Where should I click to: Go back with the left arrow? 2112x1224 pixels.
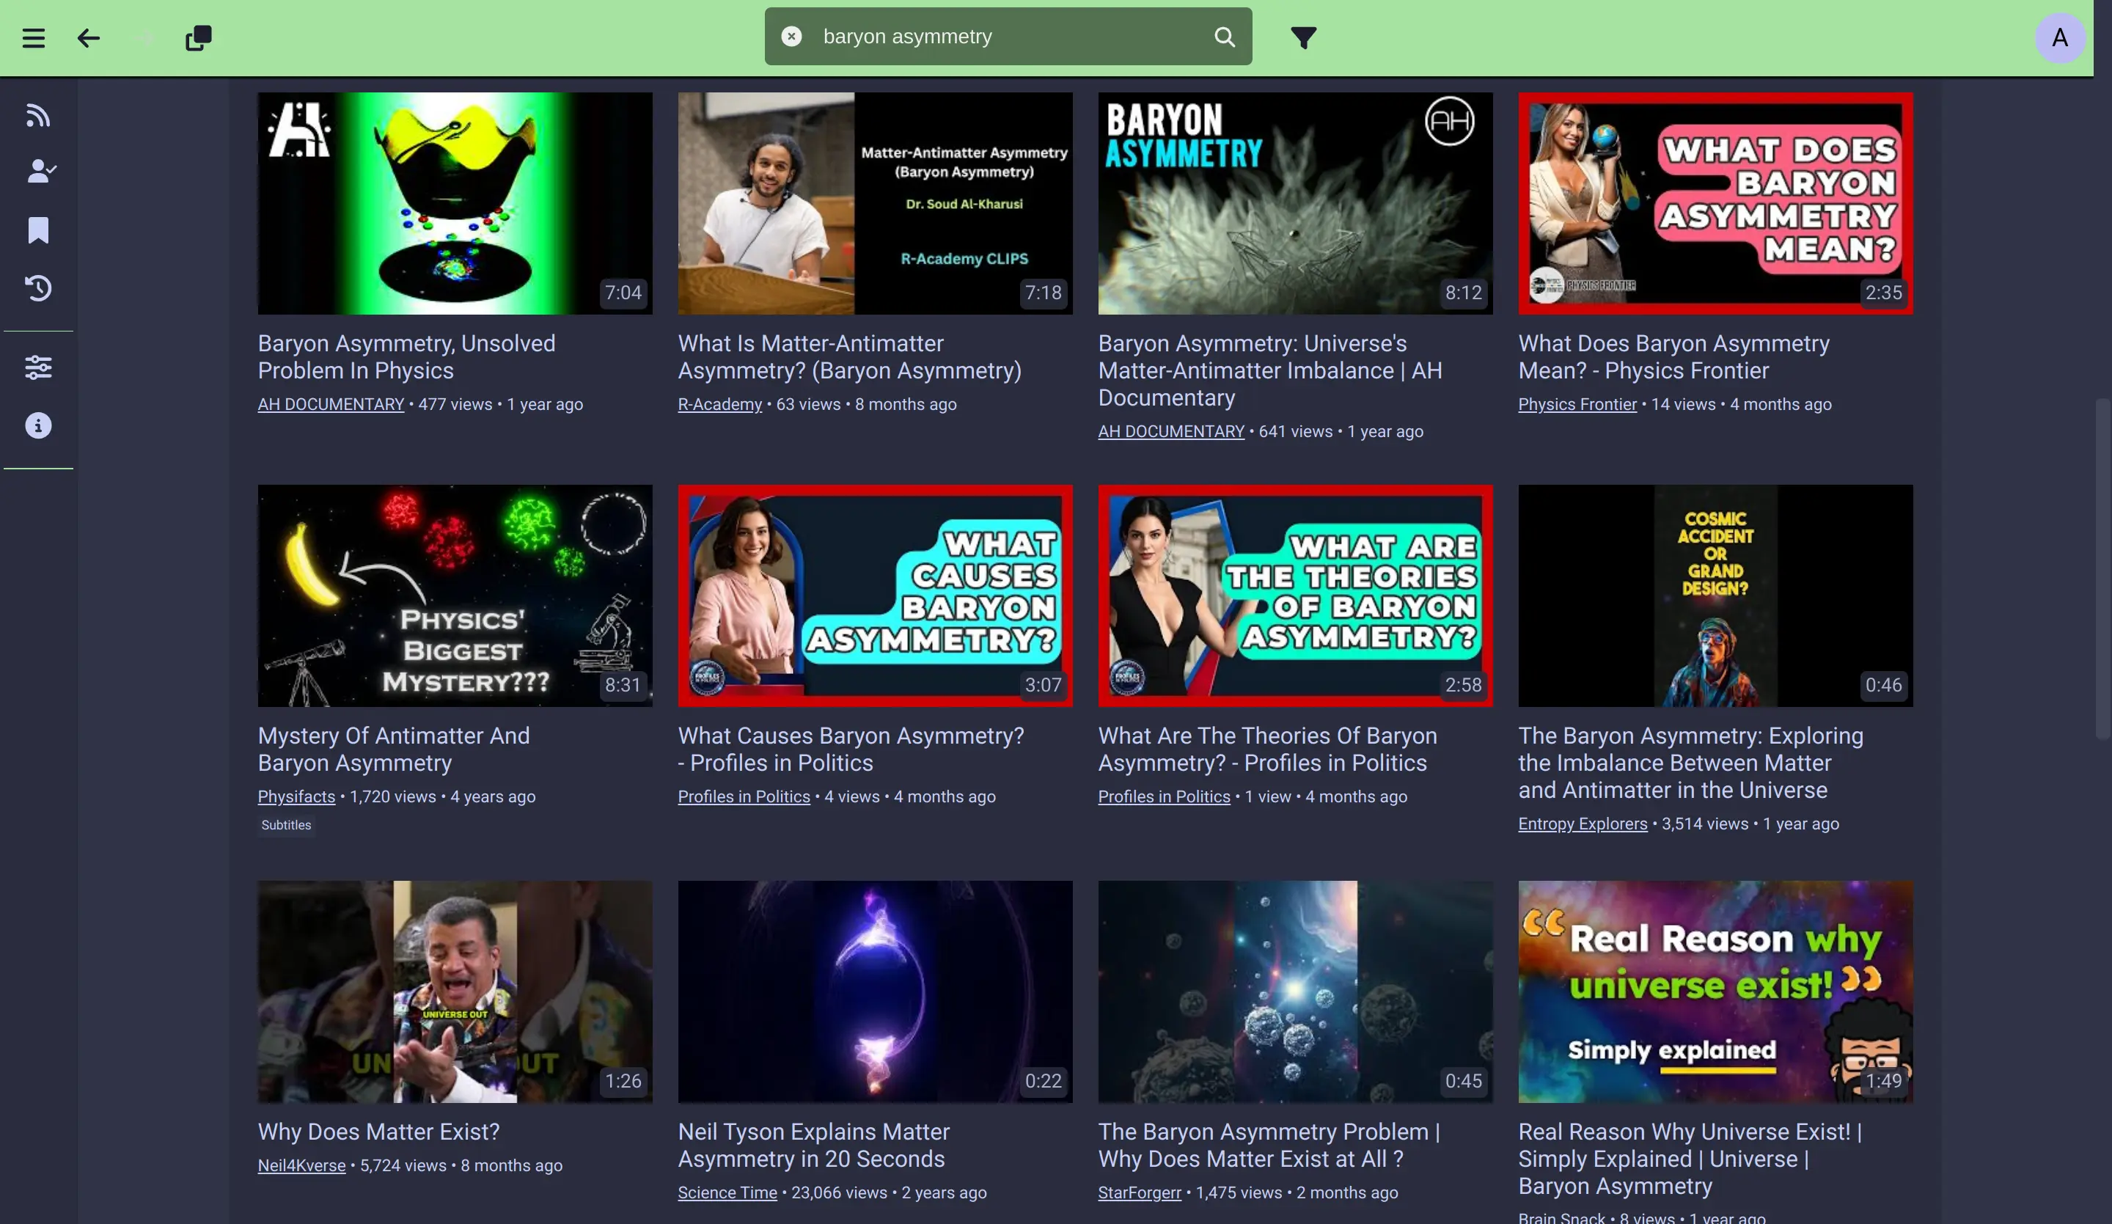[88, 37]
